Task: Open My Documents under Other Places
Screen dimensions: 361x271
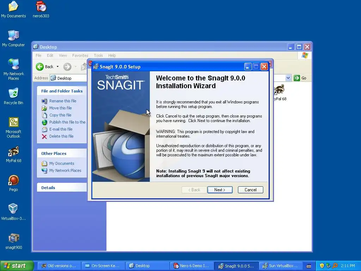Action: click(x=62, y=163)
